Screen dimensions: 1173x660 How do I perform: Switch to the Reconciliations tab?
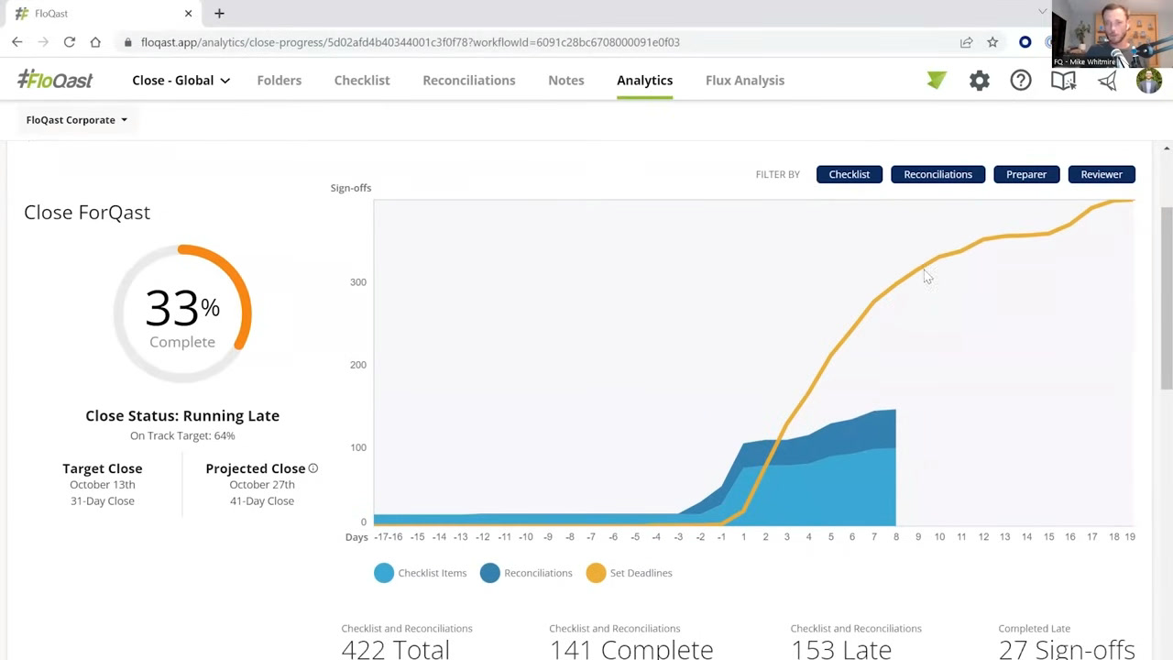469,81
